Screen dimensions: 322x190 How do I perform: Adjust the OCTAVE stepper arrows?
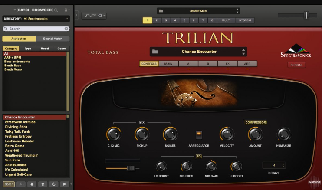(283, 165)
